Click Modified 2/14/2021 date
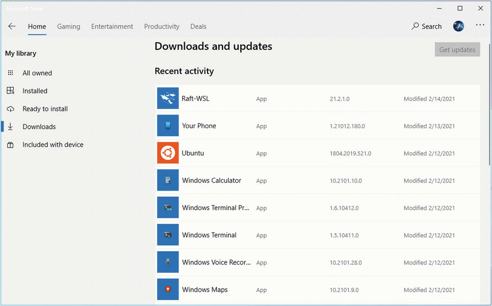 pos(429,99)
